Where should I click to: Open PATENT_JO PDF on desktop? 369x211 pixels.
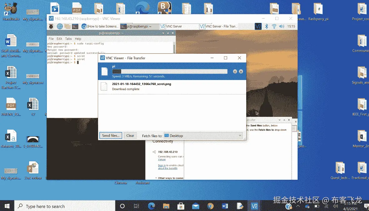click(x=11, y=107)
